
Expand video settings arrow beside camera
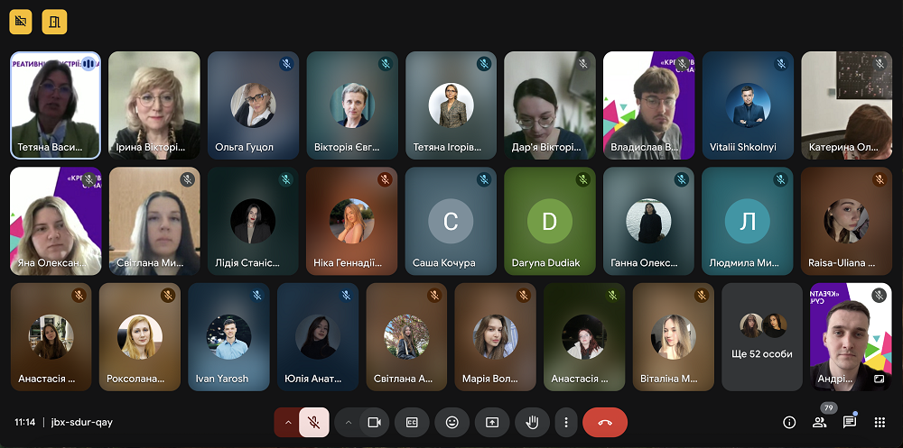tap(348, 422)
